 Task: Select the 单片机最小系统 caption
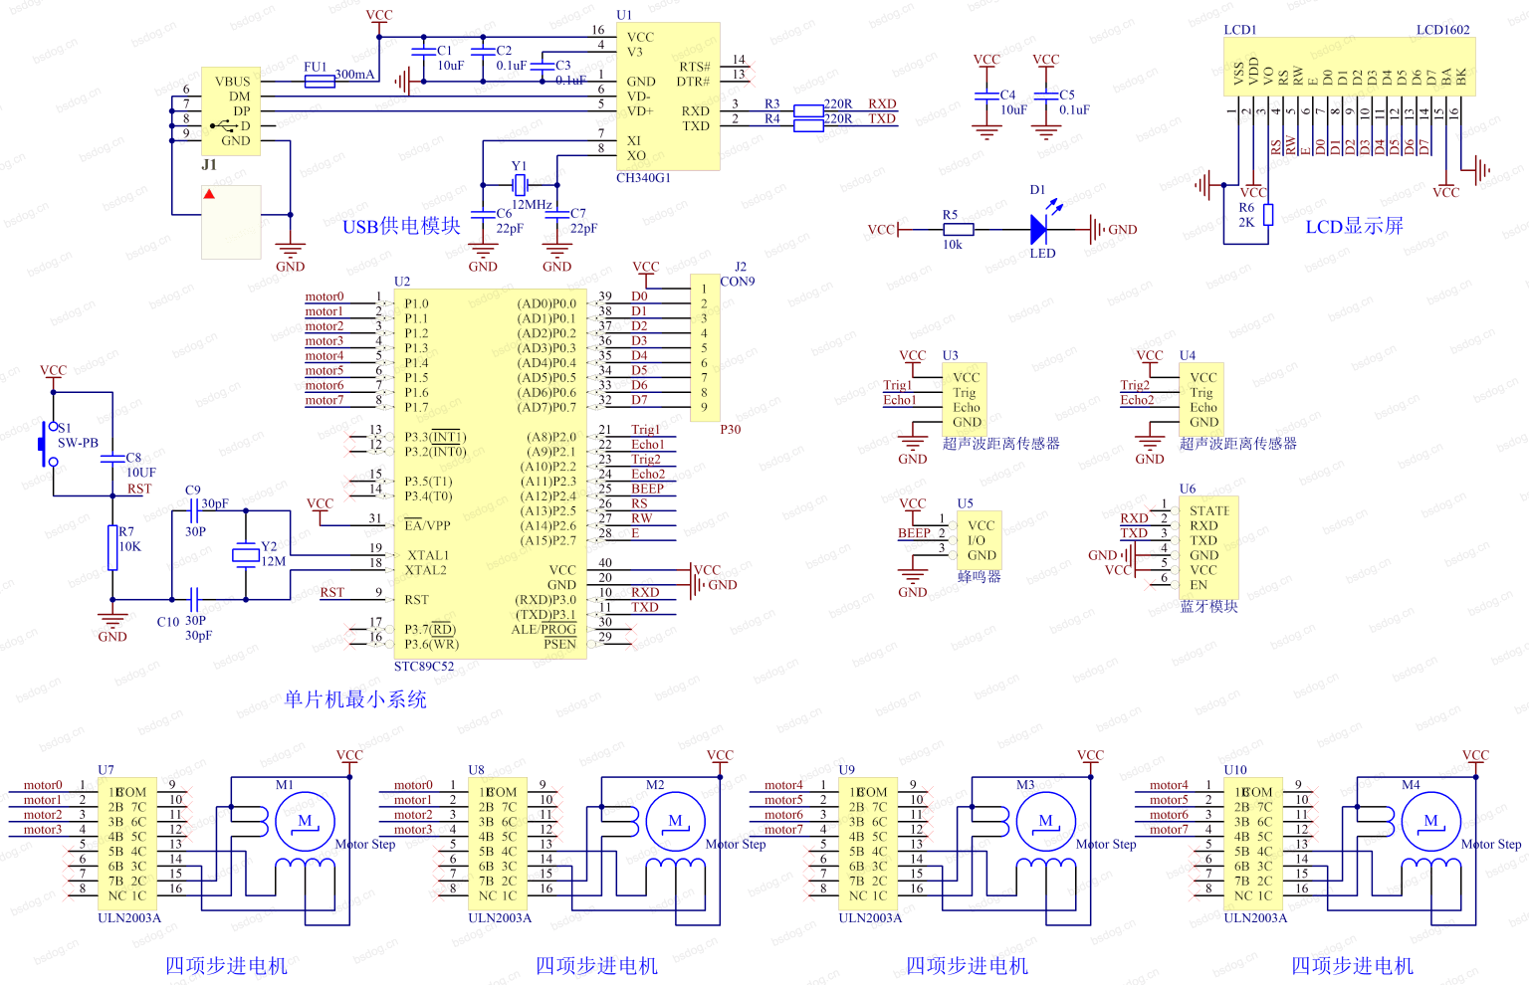click(x=355, y=699)
